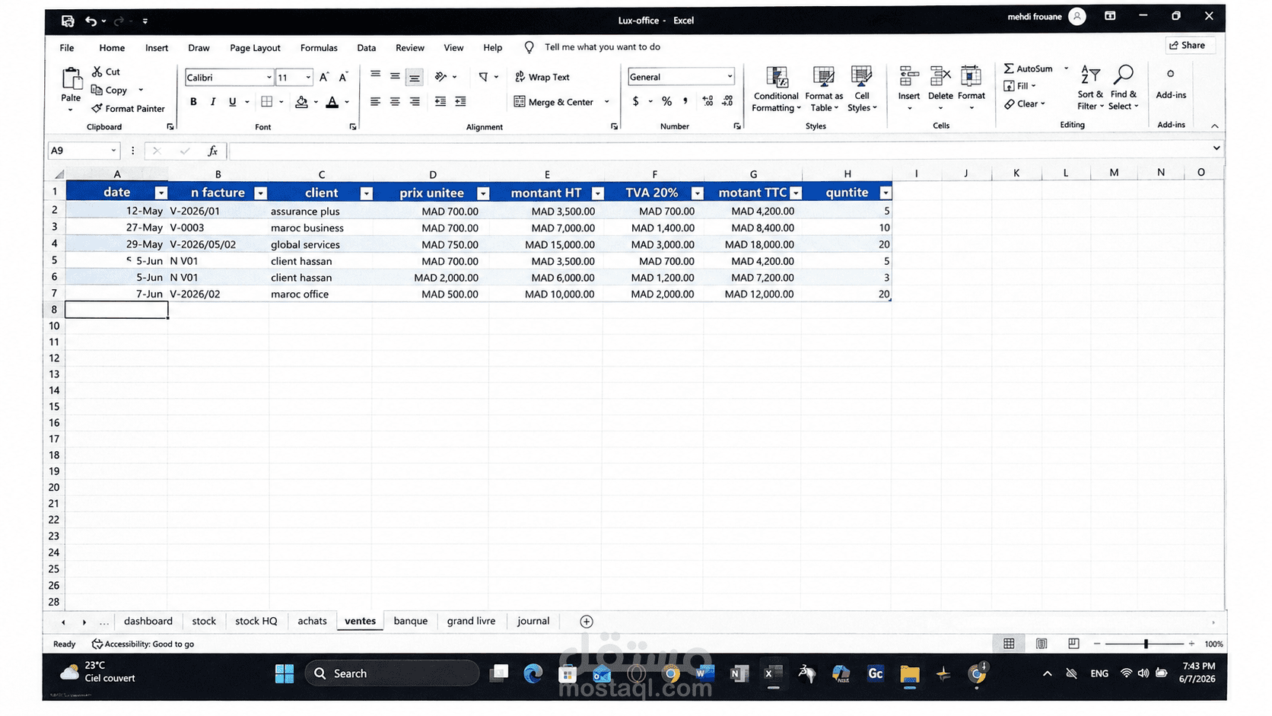This screenshot has height=716, width=1272.
Task: Click the Borders icon
Action: [267, 101]
